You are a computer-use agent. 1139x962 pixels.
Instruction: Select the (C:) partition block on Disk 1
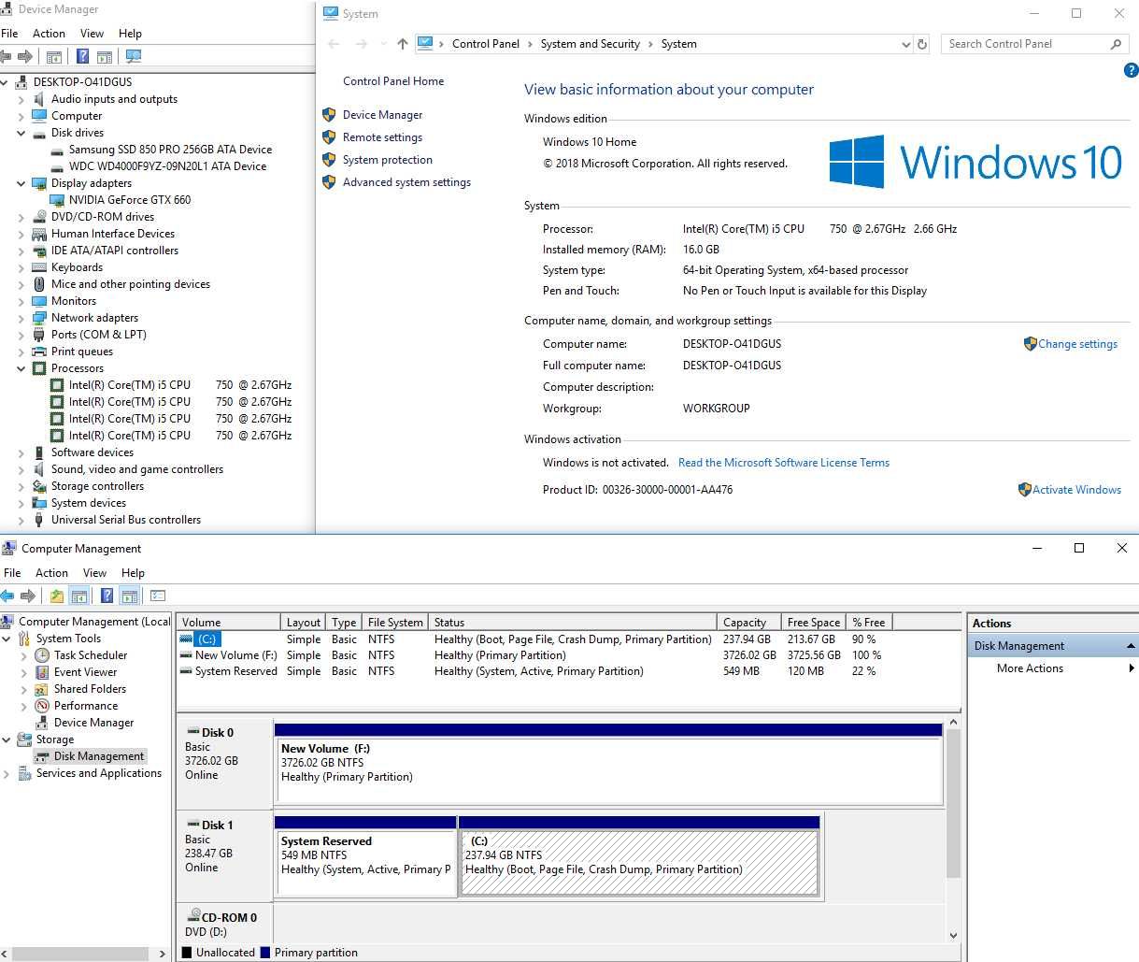tap(639, 856)
